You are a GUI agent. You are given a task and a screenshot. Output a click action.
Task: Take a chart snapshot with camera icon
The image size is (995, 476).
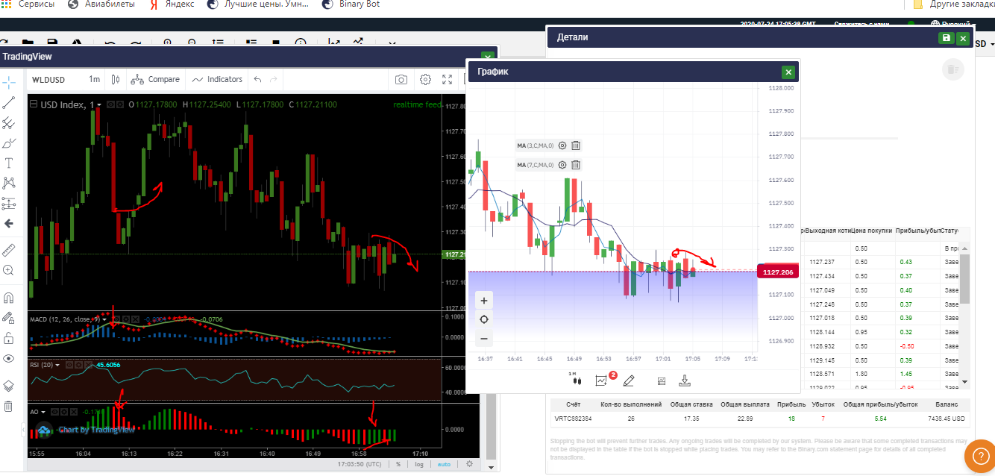[x=401, y=79]
